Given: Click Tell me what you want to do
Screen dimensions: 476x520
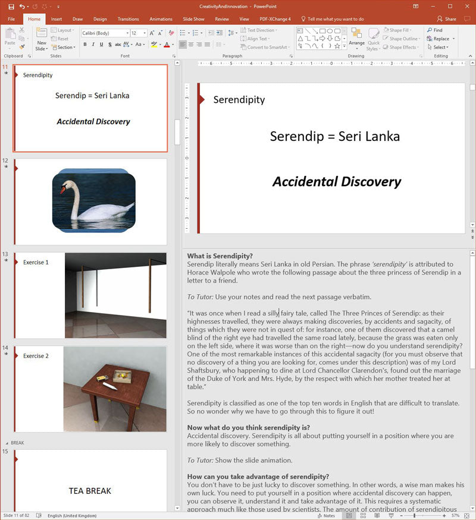Looking at the screenshot, I should point(332,19).
